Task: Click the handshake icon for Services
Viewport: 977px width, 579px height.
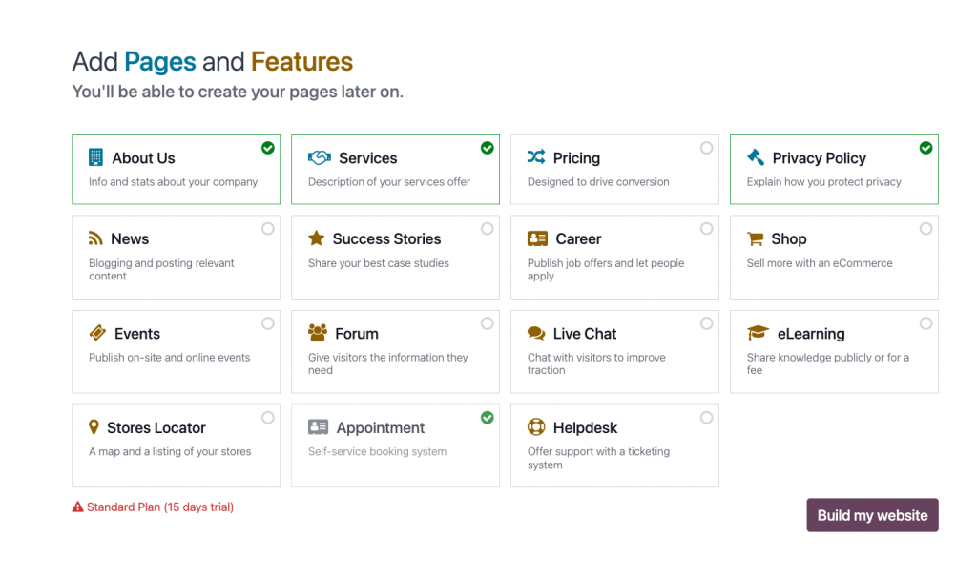Action: click(x=319, y=157)
